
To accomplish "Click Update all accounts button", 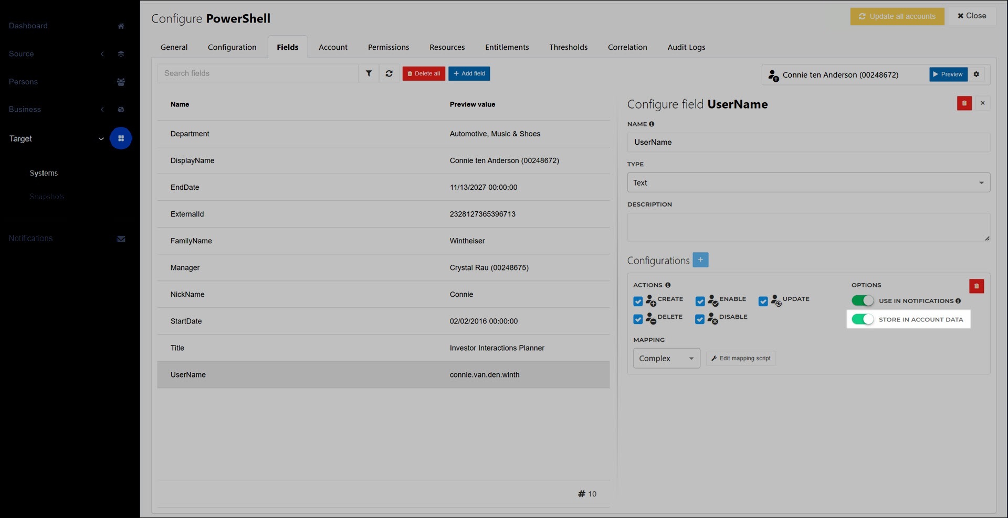I will (897, 16).
